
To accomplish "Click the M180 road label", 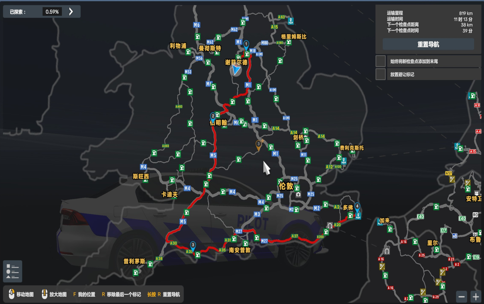I will pos(265,43).
